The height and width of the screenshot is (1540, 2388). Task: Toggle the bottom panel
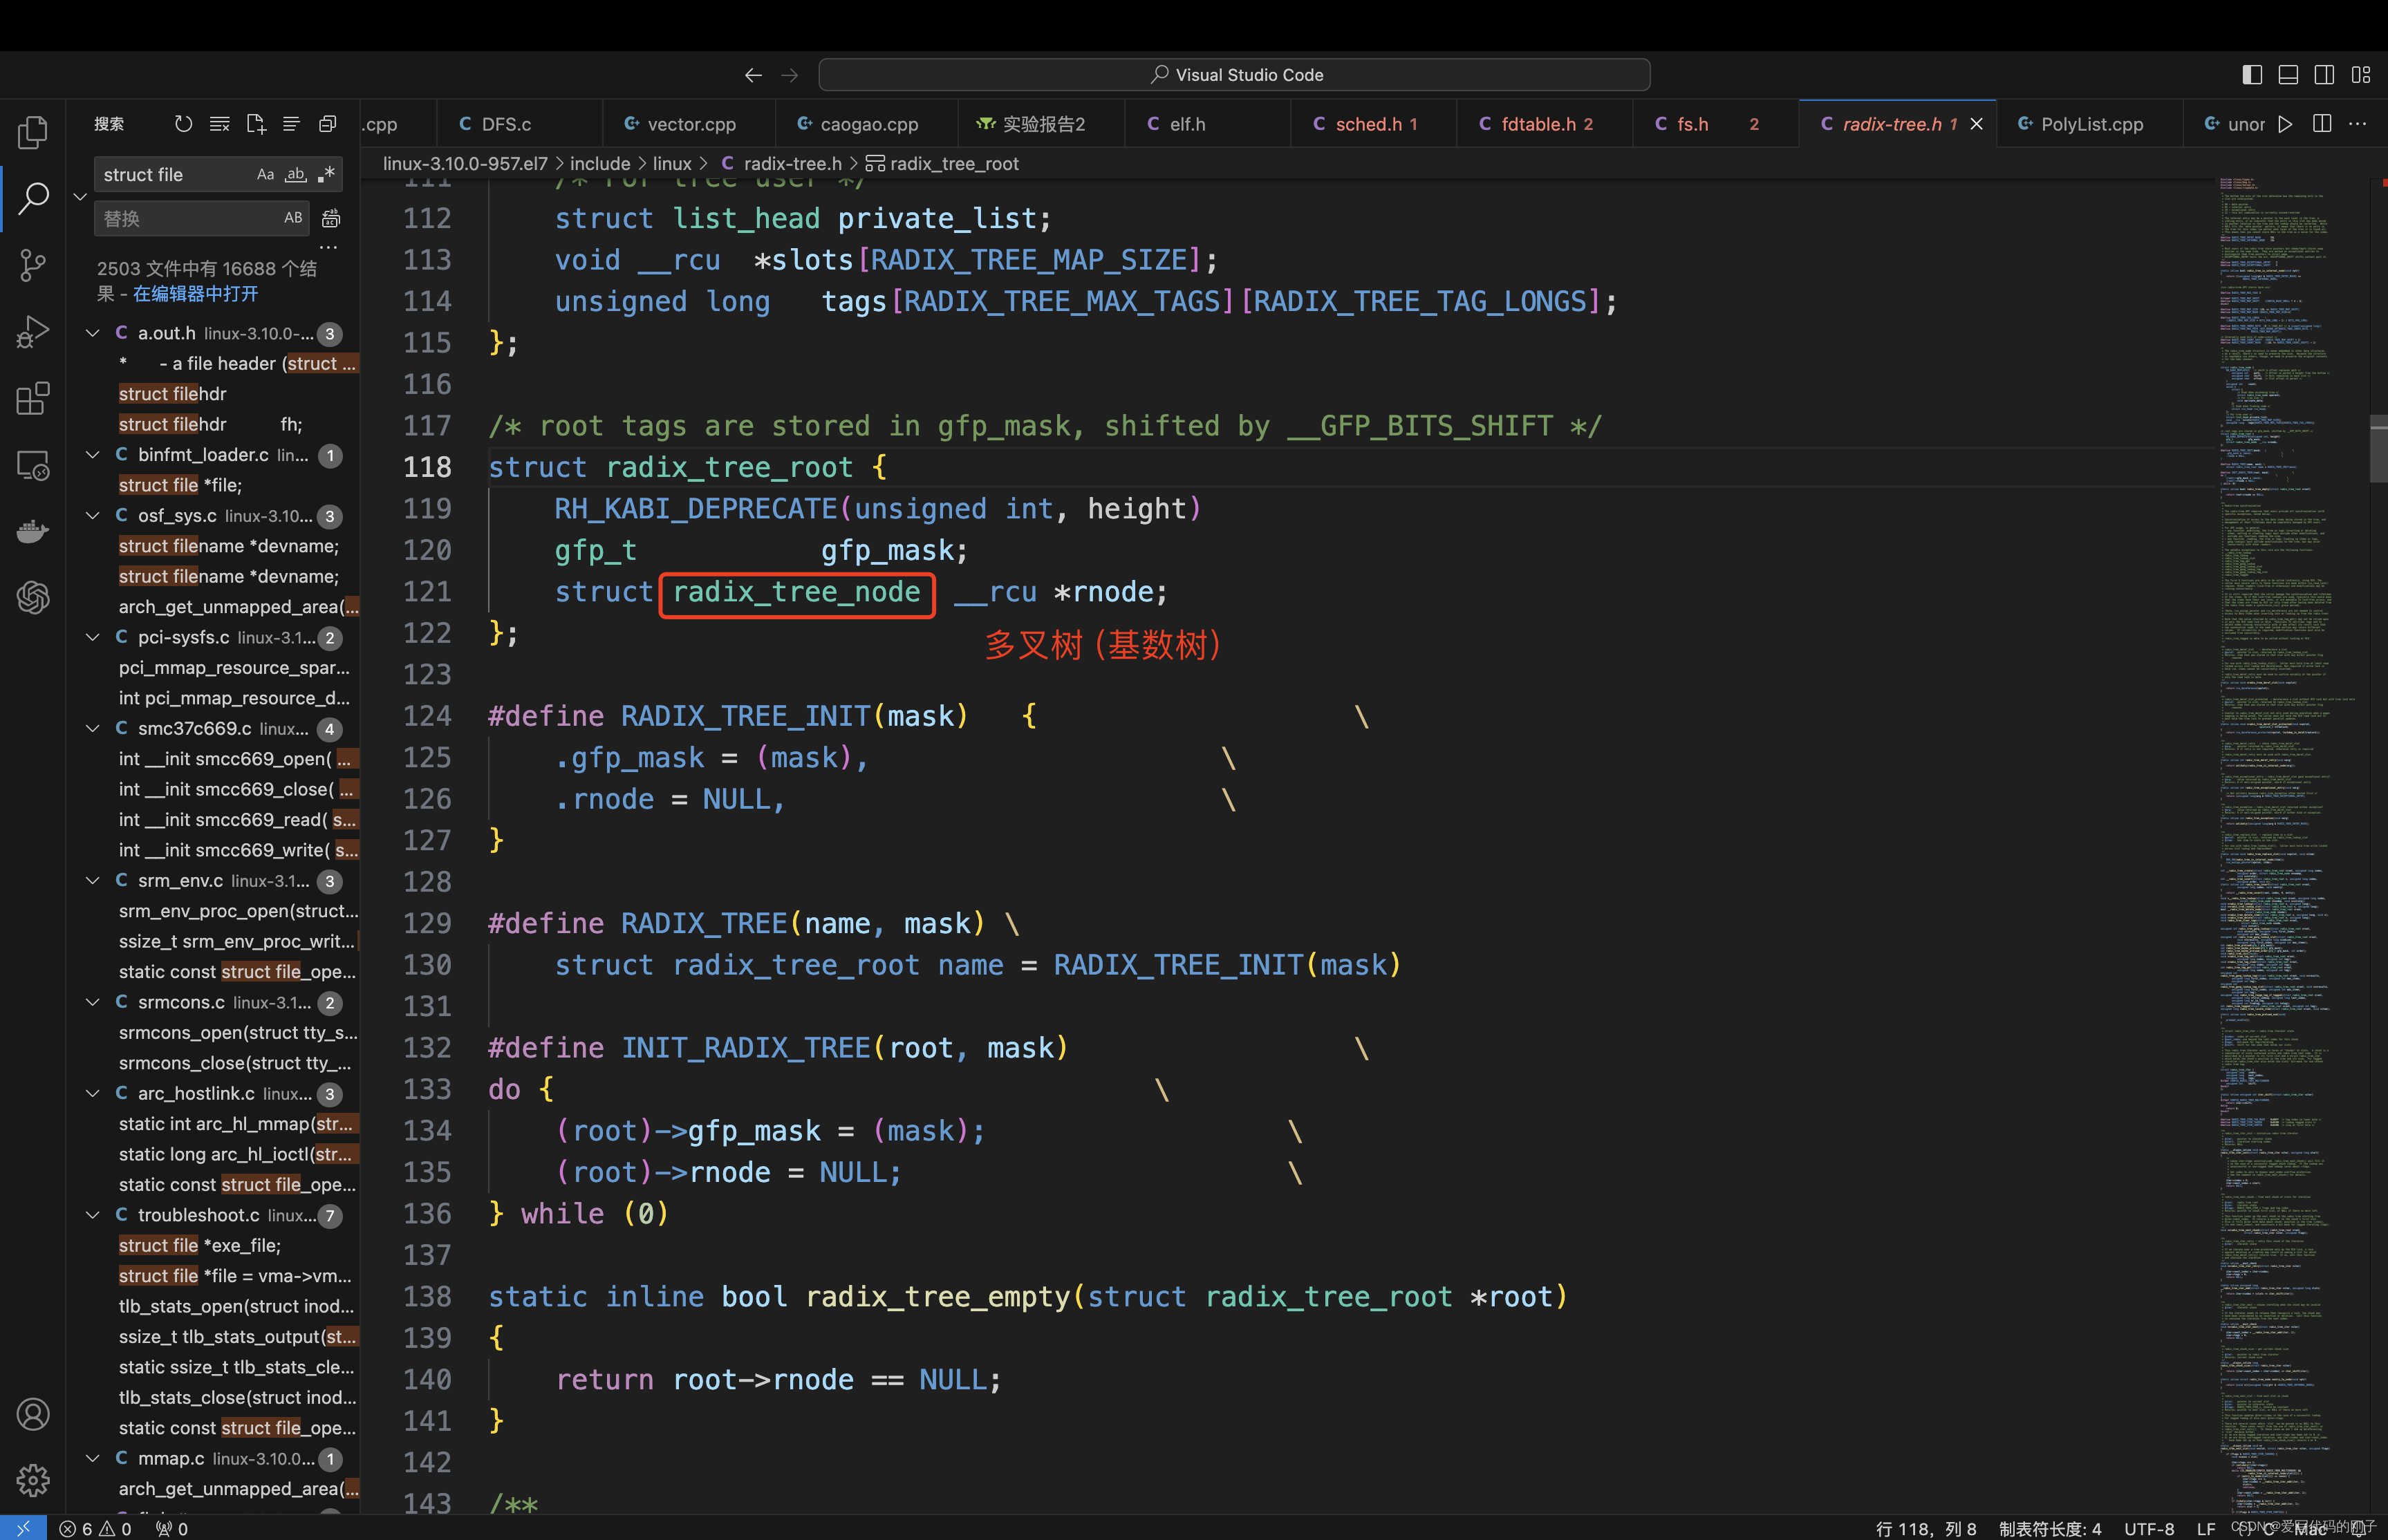pyautogui.click(x=2288, y=75)
